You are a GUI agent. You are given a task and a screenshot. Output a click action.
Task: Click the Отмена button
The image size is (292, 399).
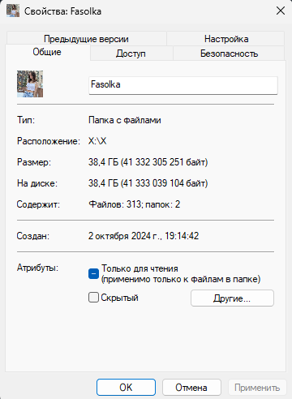(x=191, y=388)
